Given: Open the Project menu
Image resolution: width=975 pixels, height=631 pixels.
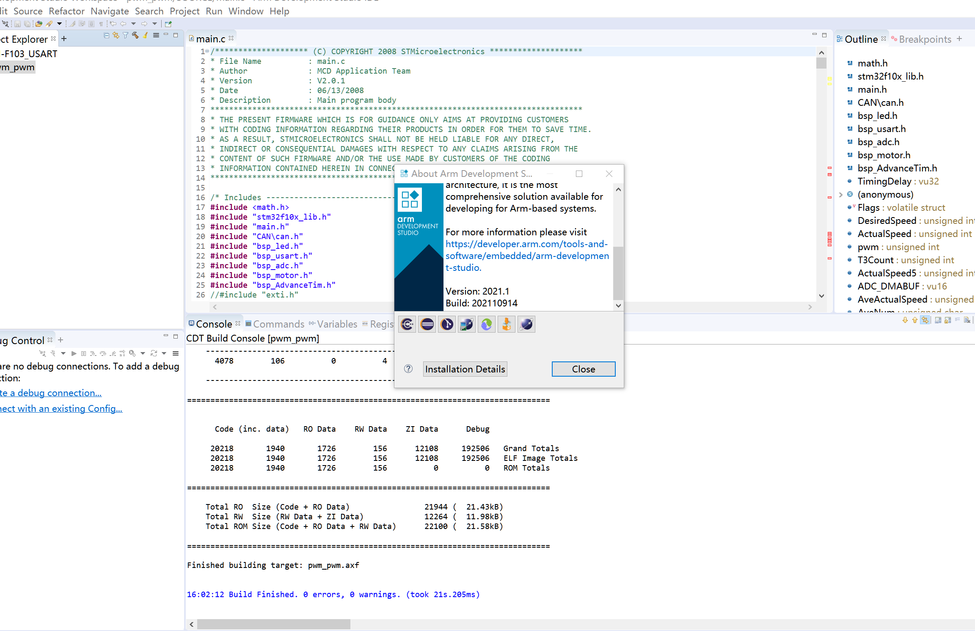Looking at the screenshot, I should point(185,11).
